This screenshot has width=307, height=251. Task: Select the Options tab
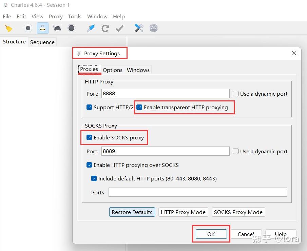click(x=113, y=70)
